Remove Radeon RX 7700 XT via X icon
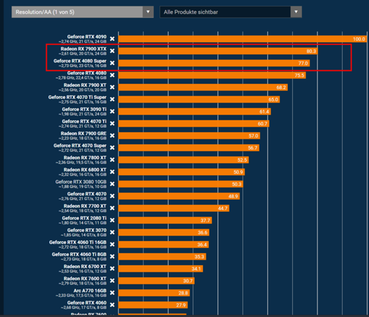The image size is (369, 317). pos(112,208)
